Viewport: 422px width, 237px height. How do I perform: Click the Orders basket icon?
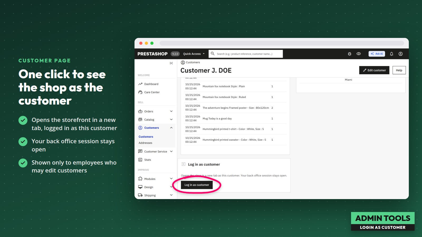[140, 111]
